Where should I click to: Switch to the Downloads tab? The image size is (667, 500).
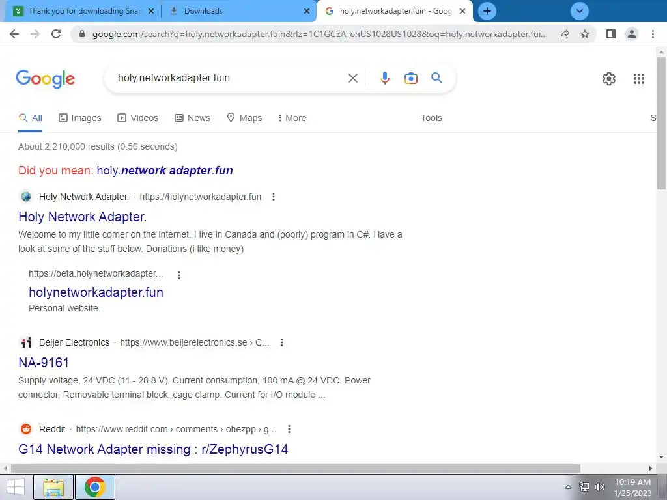click(x=238, y=11)
